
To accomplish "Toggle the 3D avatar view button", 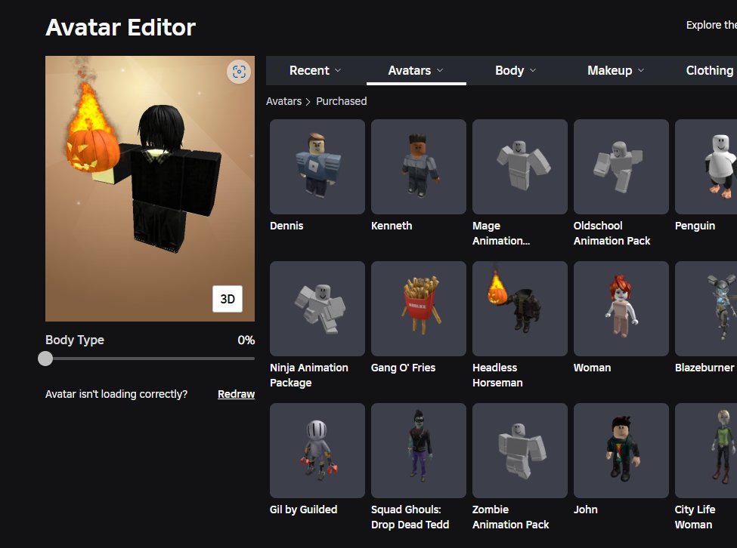I will [x=228, y=299].
